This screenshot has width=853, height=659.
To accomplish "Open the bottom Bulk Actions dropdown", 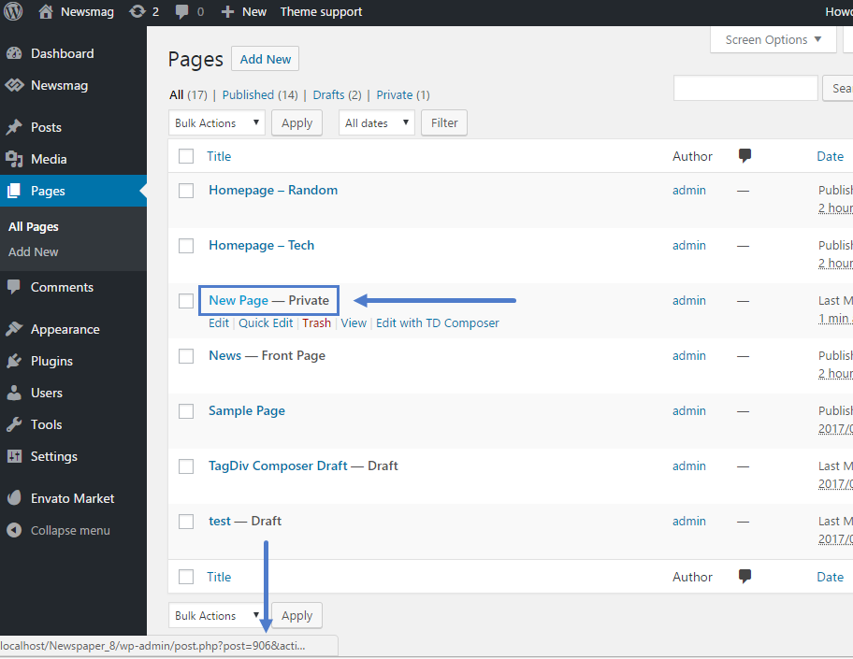I will [x=216, y=615].
